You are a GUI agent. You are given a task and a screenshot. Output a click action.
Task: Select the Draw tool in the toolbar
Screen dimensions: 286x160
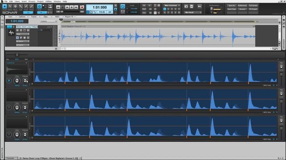26,7
